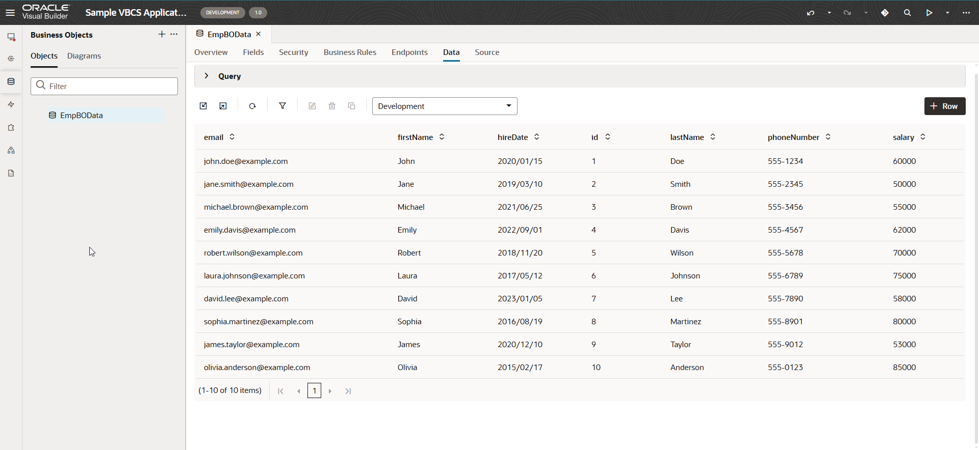Select Business Objects database sidebar icon
This screenshot has height=450, width=979.
pyautogui.click(x=11, y=81)
